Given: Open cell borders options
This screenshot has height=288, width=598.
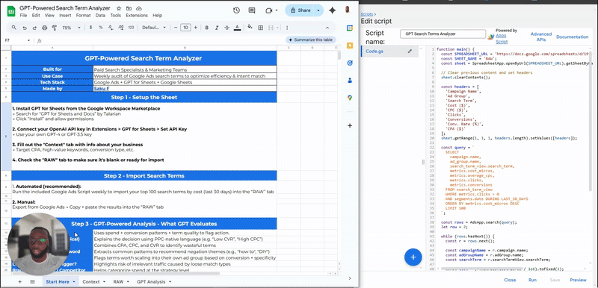Looking at the screenshot, I should pos(261,28).
